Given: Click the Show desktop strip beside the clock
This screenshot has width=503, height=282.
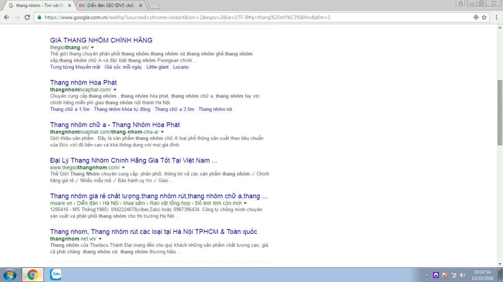Looking at the screenshot, I should [500, 275].
